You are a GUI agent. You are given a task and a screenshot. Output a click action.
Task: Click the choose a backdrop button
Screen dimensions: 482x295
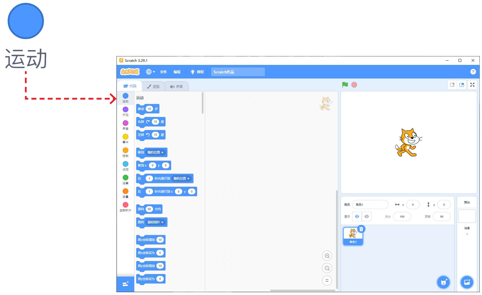(467, 282)
